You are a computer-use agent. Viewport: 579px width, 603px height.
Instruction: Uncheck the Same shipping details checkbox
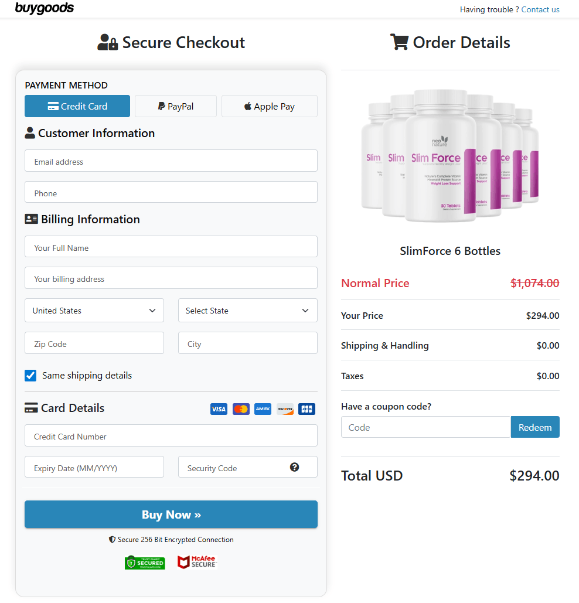coord(30,375)
